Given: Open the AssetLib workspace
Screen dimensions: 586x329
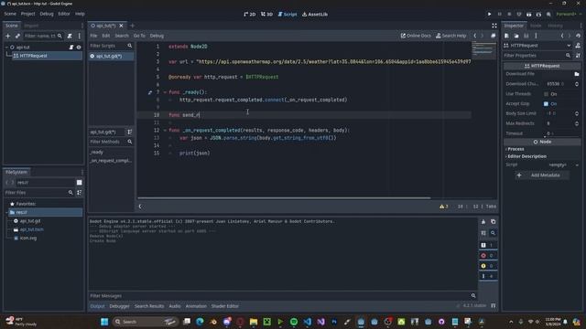Looking at the screenshot, I should pyautogui.click(x=315, y=15).
